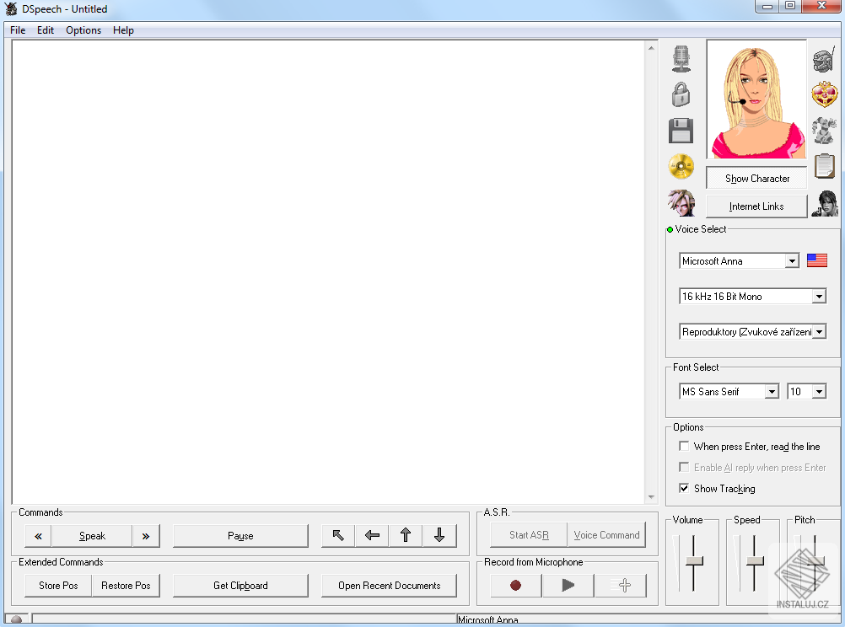Click the up arrow navigation icon
845x627 pixels.
tap(406, 534)
